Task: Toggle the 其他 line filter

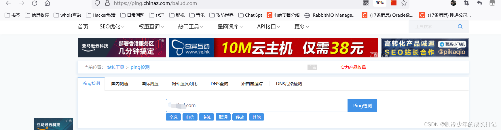Action: tap(257, 117)
